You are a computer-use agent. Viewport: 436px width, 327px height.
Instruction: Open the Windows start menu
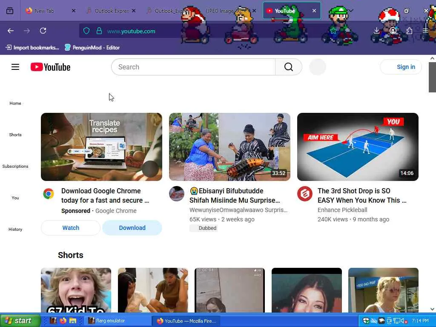20,321
